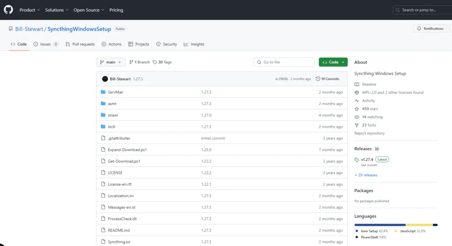Click the ServMan folder icon
Screen dimensions: 452x246
(x=103, y=92)
